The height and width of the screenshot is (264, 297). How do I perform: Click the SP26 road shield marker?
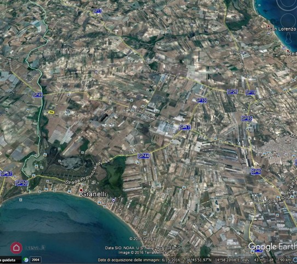[x=232, y=91]
